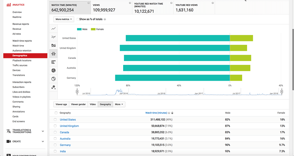Open the More dimension dropdown
This screenshot has height=156, width=294.
[119, 104]
